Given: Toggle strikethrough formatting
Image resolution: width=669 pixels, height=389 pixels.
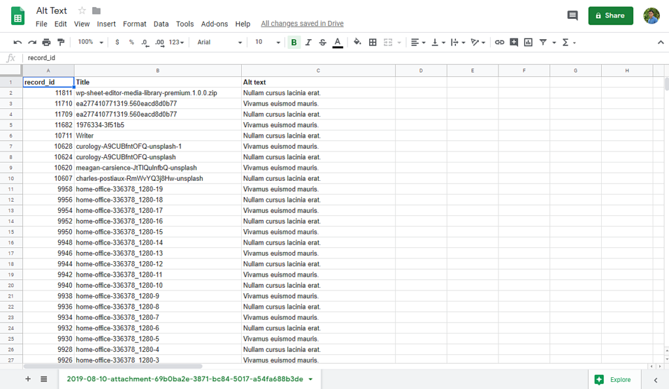Looking at the screenshot, I should pos(323,42).
